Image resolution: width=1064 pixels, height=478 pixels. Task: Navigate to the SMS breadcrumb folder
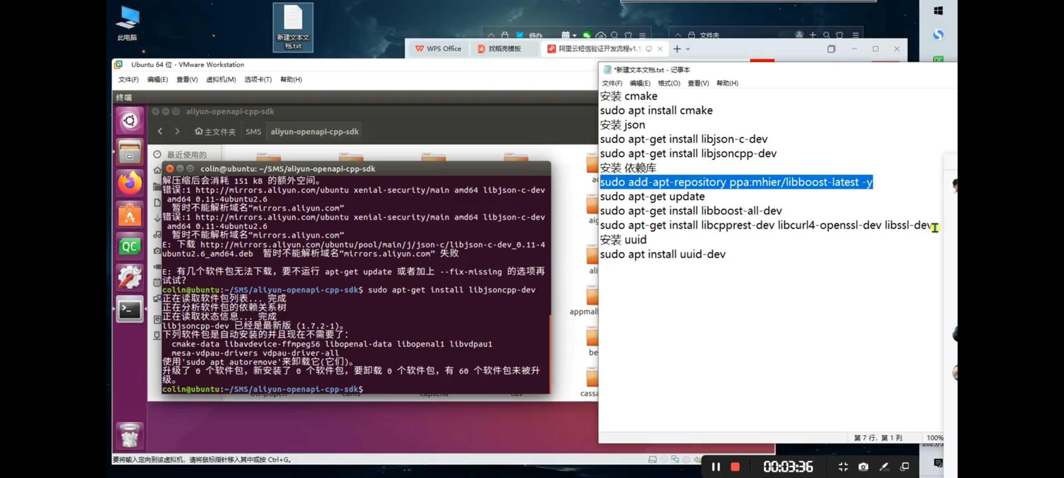[253, 132]
